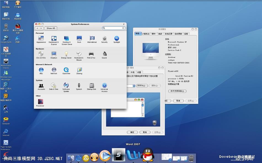The width and height of the screenshot is (262, 163).
Task: Open Print & Fax settings
Action: click(x=91, y=55)
